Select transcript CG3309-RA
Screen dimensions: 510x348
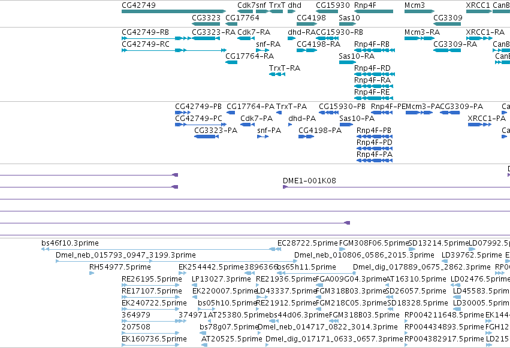click(x=455, y=44)
